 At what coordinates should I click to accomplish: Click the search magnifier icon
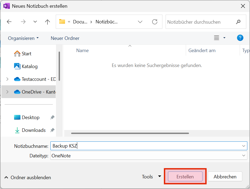[x=238, y=22]
